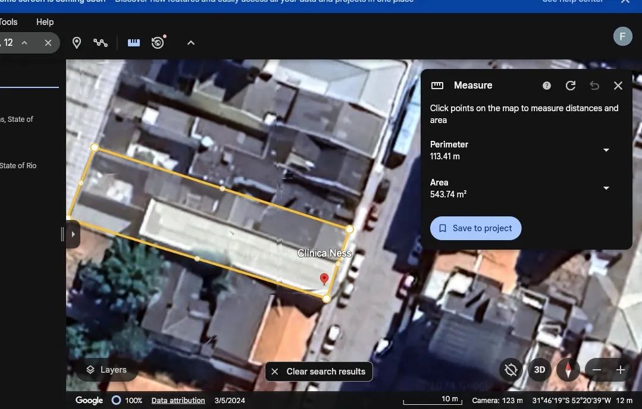Open the Area units dropdown
Screen dimensions: 642x409
tap(606, 188)
